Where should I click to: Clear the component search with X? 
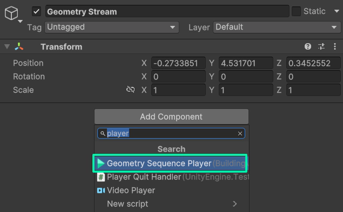tap(240, 134)
